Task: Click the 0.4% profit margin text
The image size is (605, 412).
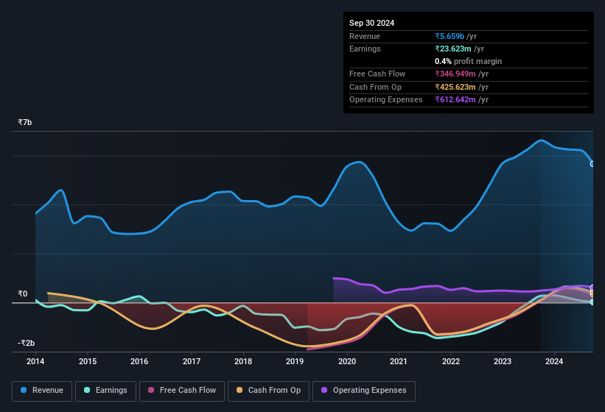Action: 469,61
